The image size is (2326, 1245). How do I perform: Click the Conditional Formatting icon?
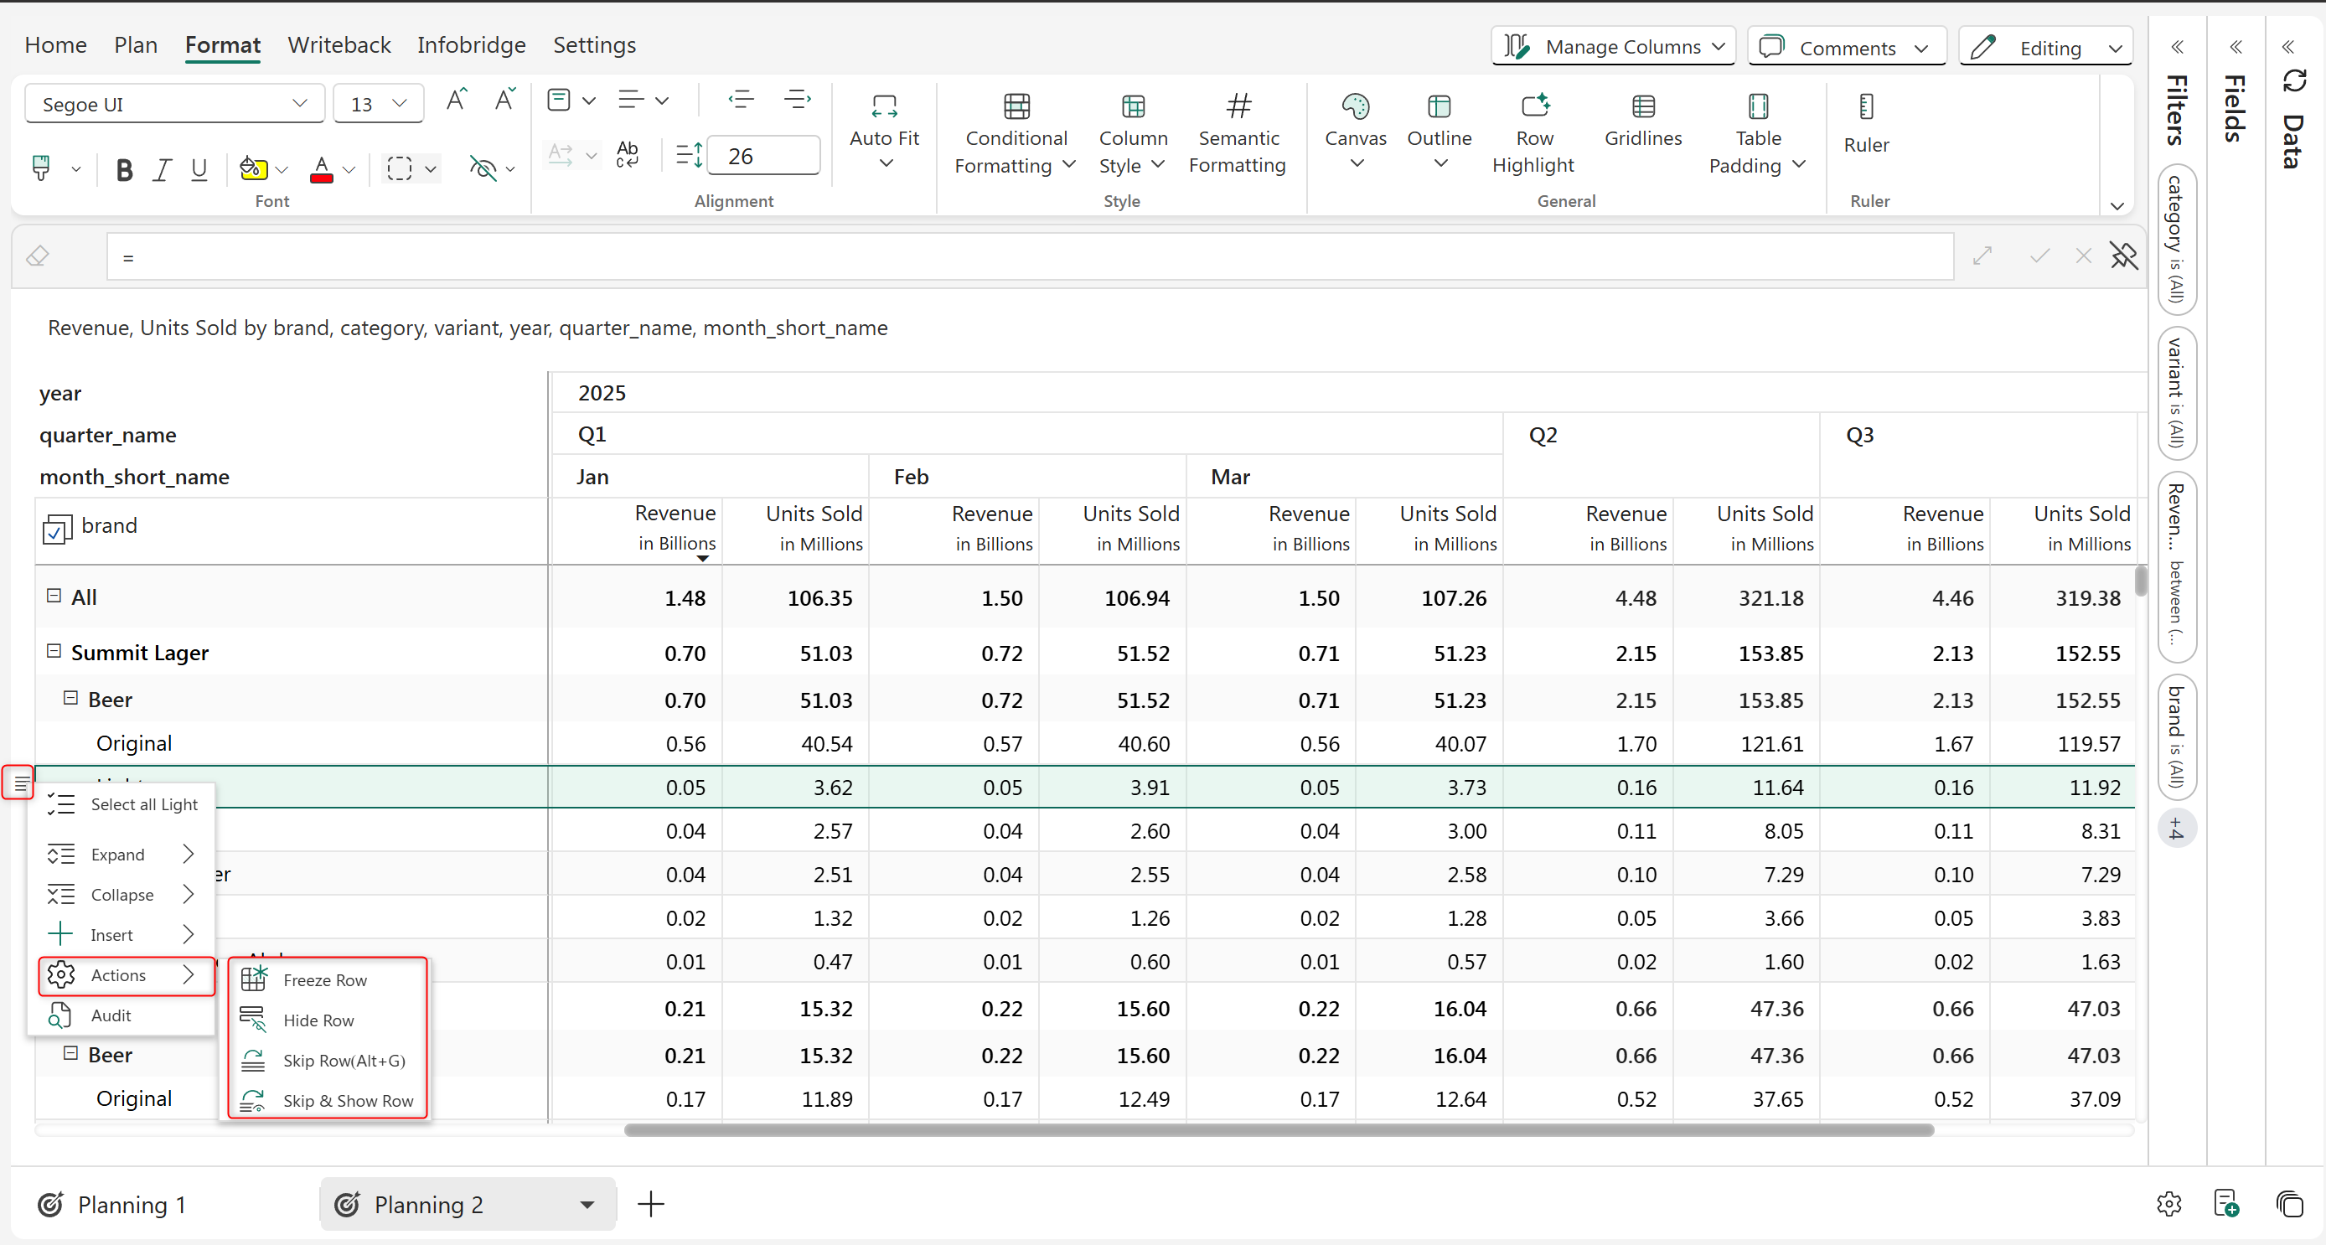1016,107
